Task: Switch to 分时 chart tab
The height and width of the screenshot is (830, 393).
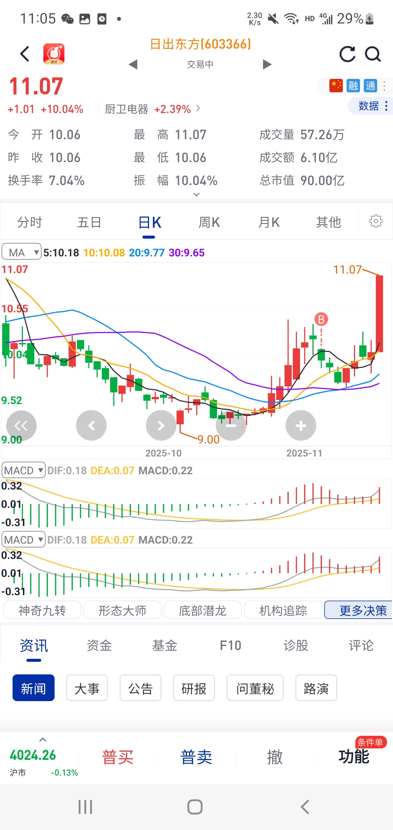Action: coord(30,222)
